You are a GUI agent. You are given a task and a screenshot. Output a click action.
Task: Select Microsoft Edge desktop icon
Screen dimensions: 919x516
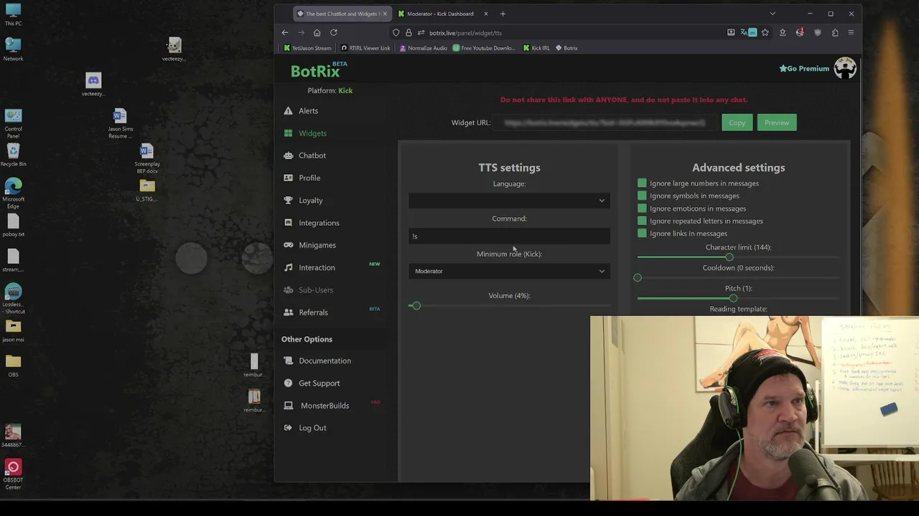click(x=13, y=193)
